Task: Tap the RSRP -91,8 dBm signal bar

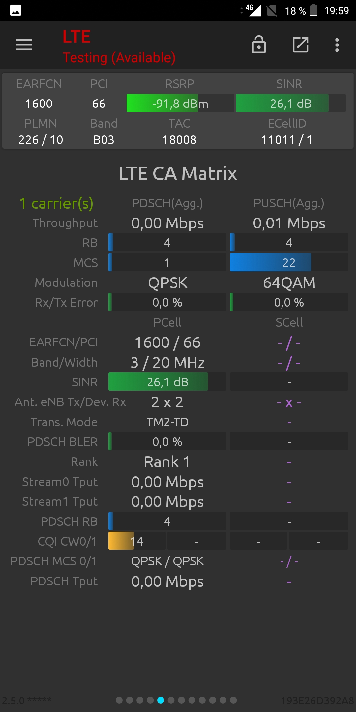Action: click(x=180, y=103)
